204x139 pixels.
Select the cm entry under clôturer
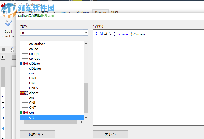[x=31, y=73]
